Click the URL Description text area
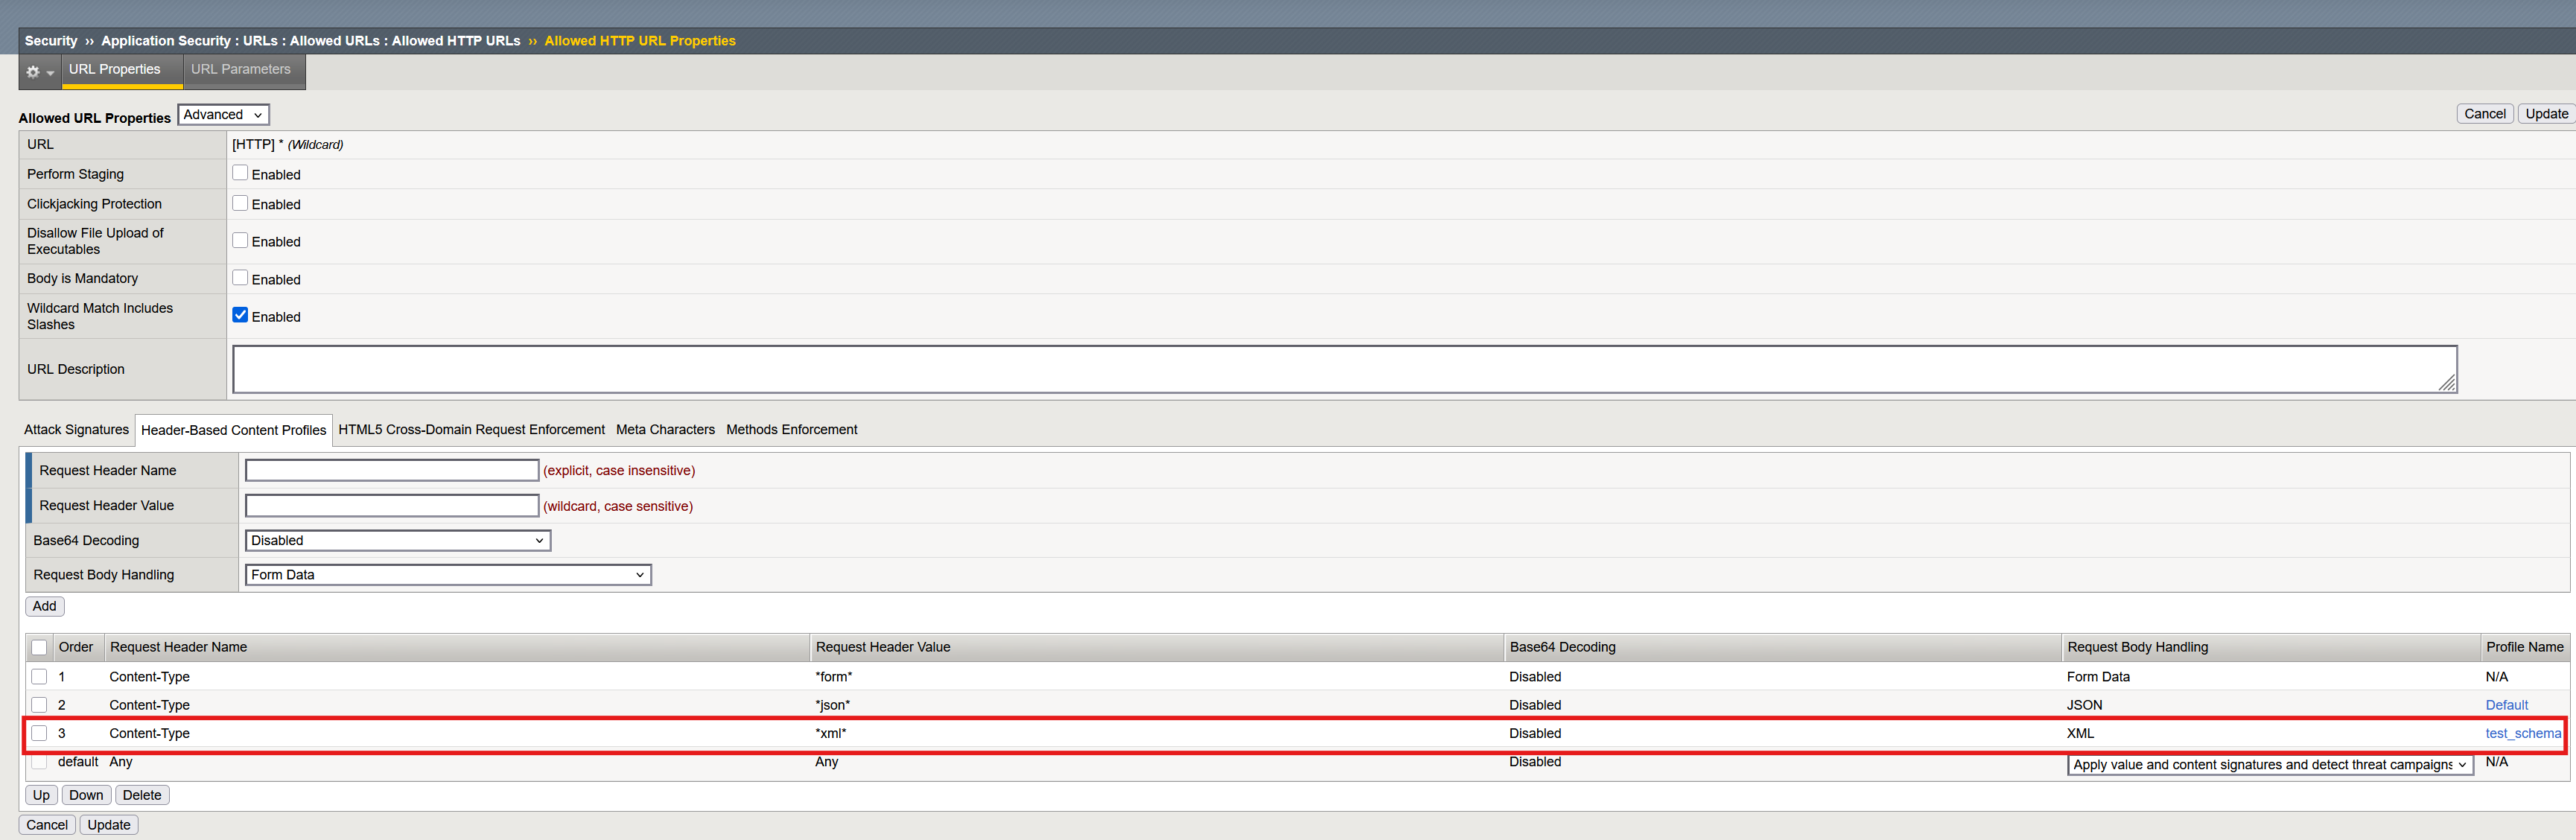2576x840 pixels. (1343, 369)
